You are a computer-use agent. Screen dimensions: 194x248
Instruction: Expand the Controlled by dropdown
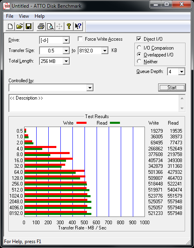90,88
